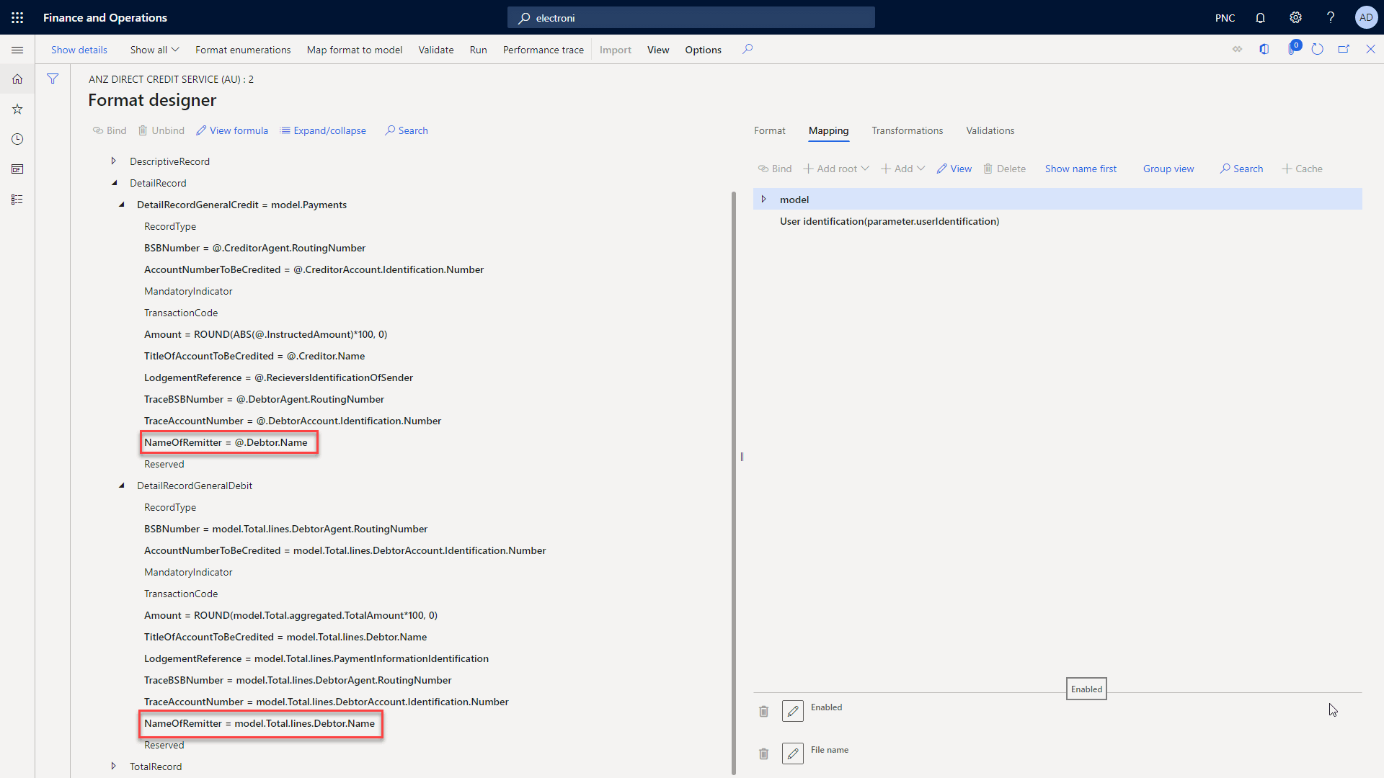Focus the top search box containing electroni

coord(691,17)
